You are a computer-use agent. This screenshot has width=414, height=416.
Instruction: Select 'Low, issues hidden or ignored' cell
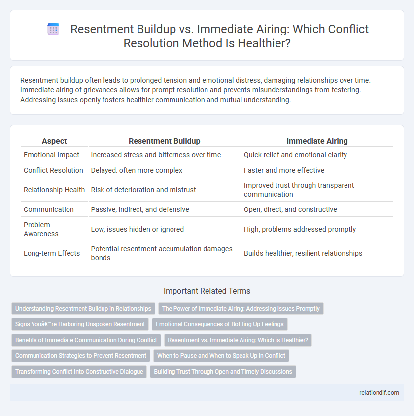165,229
